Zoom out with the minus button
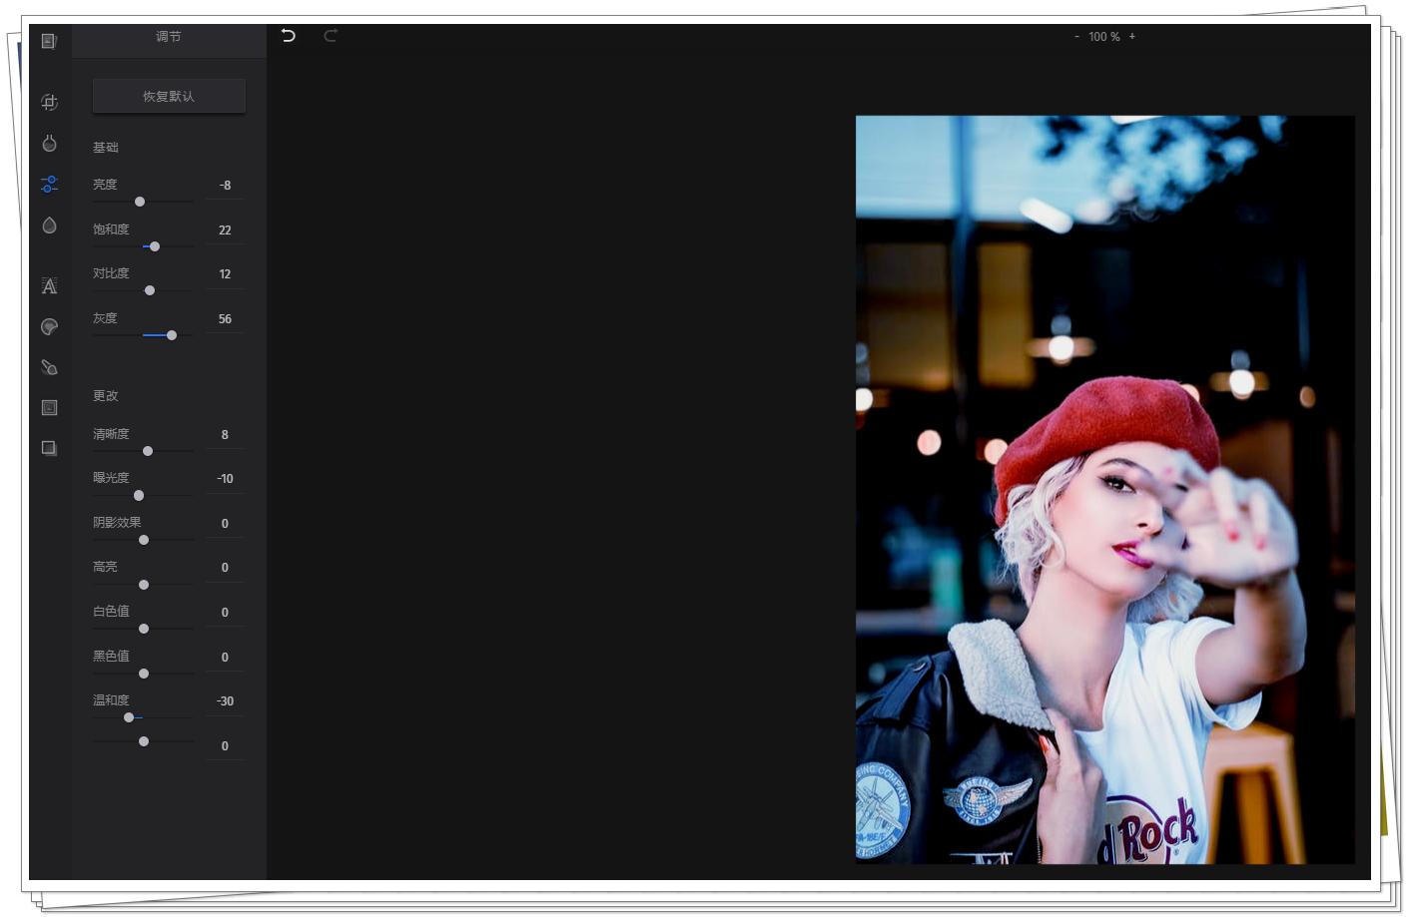This screenshot has width=1412, height=917. pyautogui.click(x=1076, y=37)
